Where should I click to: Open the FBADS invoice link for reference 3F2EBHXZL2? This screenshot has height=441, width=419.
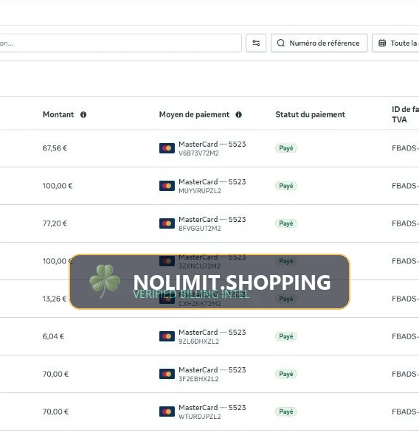pyautogui.click(x=405, y=374)
